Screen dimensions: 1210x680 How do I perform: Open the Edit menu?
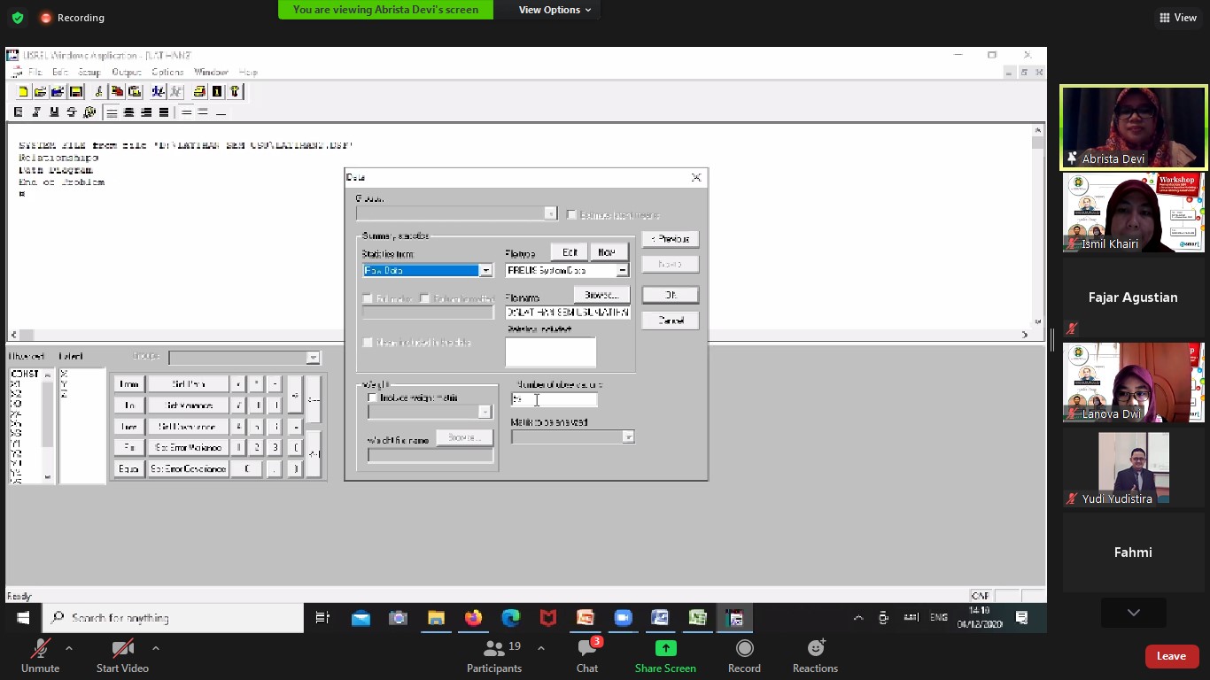[x=59, y=72]
